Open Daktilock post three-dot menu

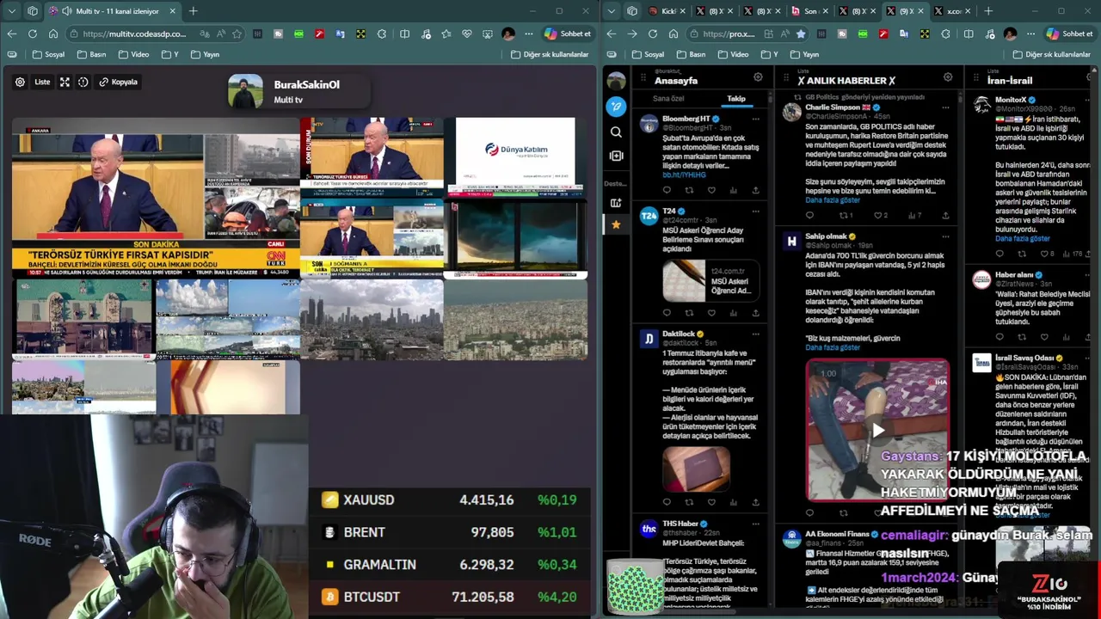[756, 334]
